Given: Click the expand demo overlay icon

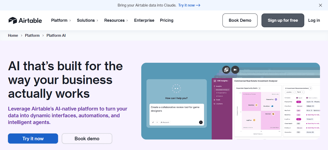Looking at the screenshot, I should pos(226,70).
